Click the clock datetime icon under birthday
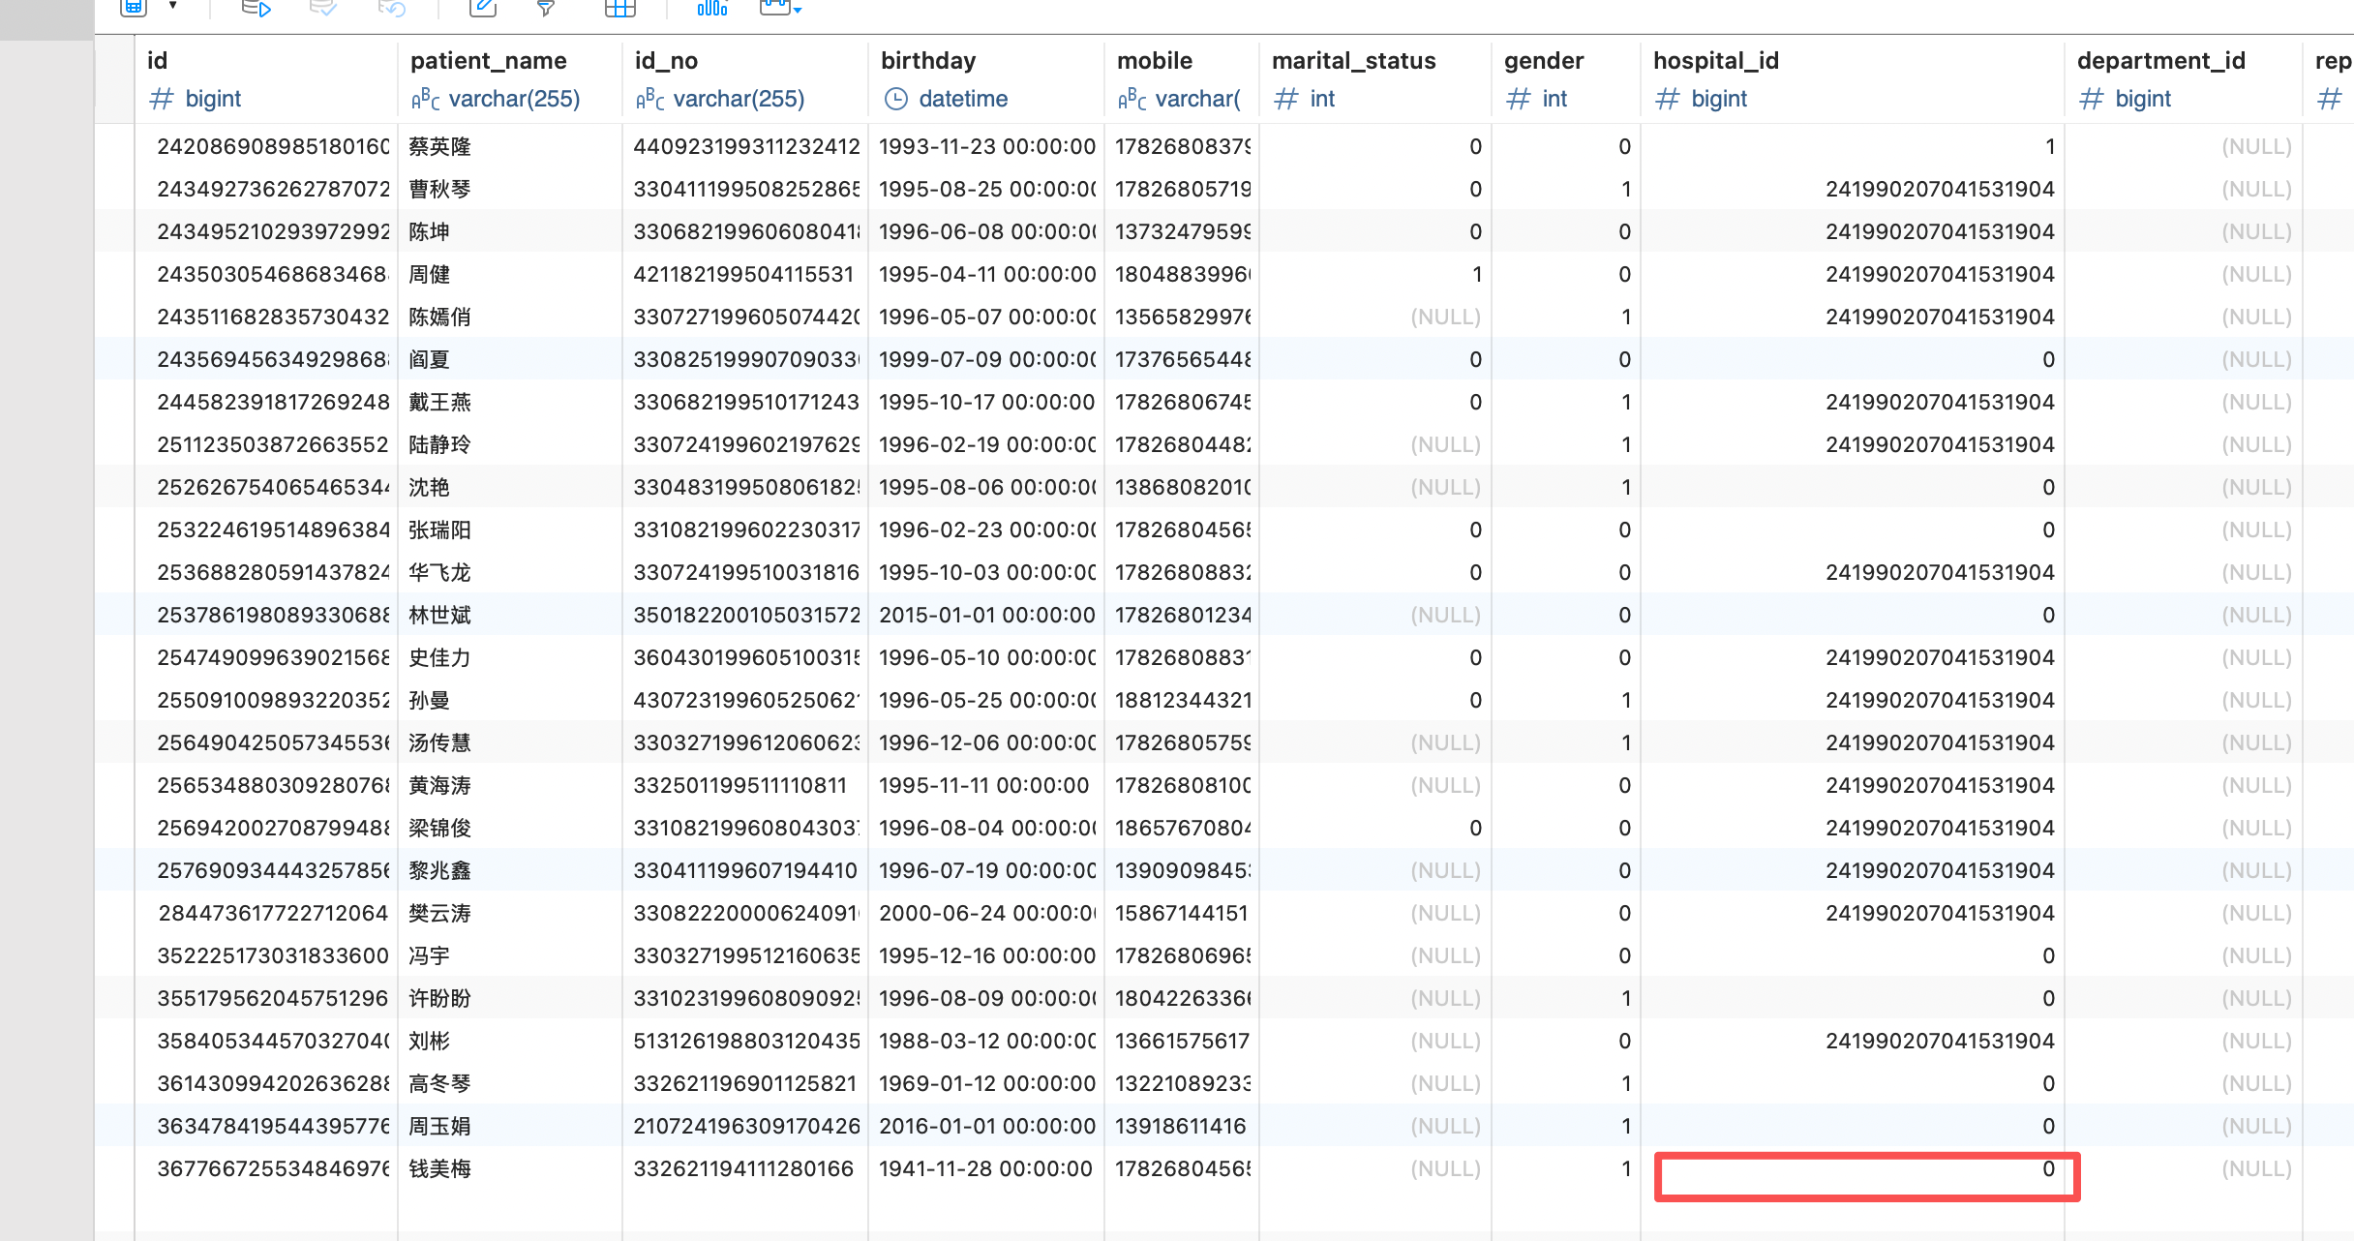Screen dimensions: 2354x1241 (x=896, y=99)
